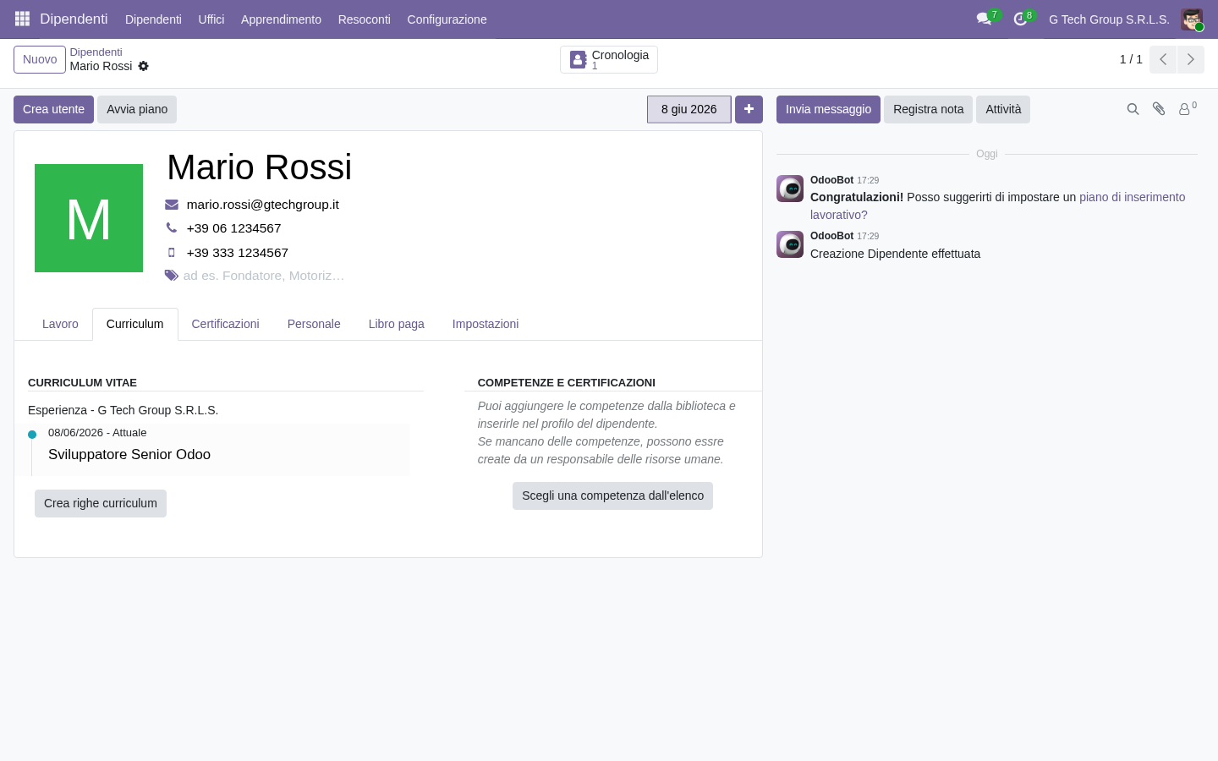Follow the Dipendenti breadcrumb link
1218x761 pixels.
[x=96, y=52]
